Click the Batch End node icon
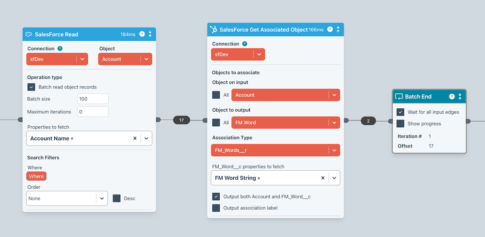The image size is (485, 237). tap(399, 97)
